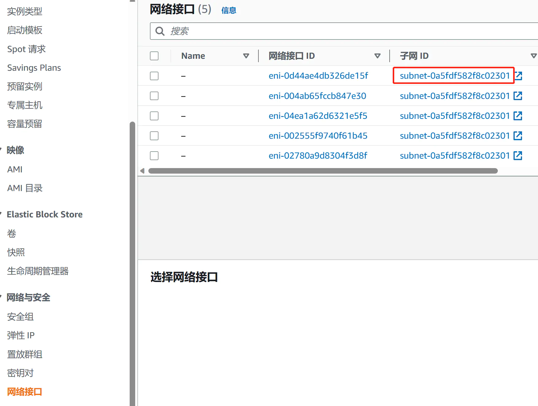Collapse the 网络与安全 sidebar section
The height and width of the screenshot is (406, 538).
(1, 297)
